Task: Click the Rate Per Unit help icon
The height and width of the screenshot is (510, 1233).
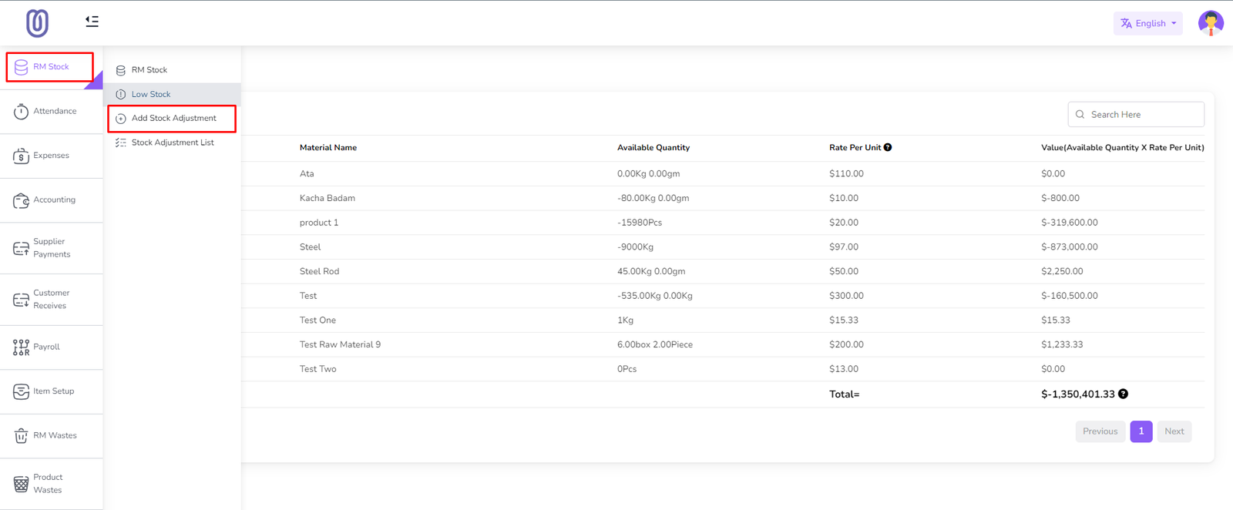Action: tap(888, 147)
